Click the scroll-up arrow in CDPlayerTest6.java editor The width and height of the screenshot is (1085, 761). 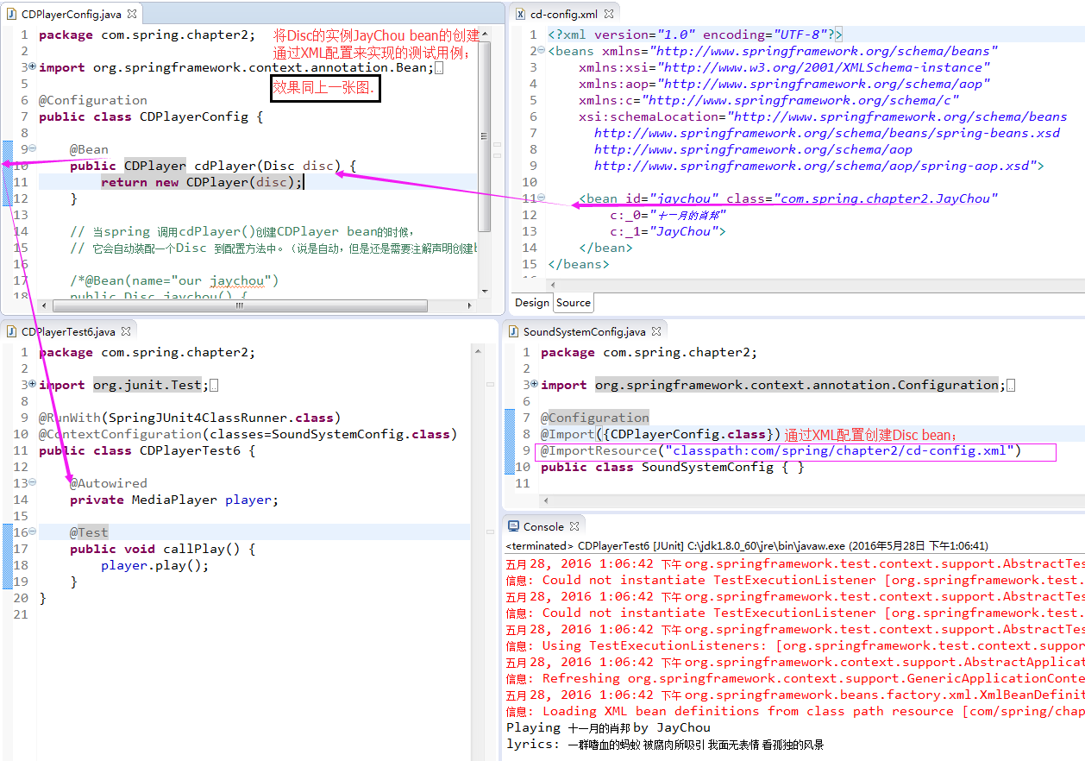(478, 349)
